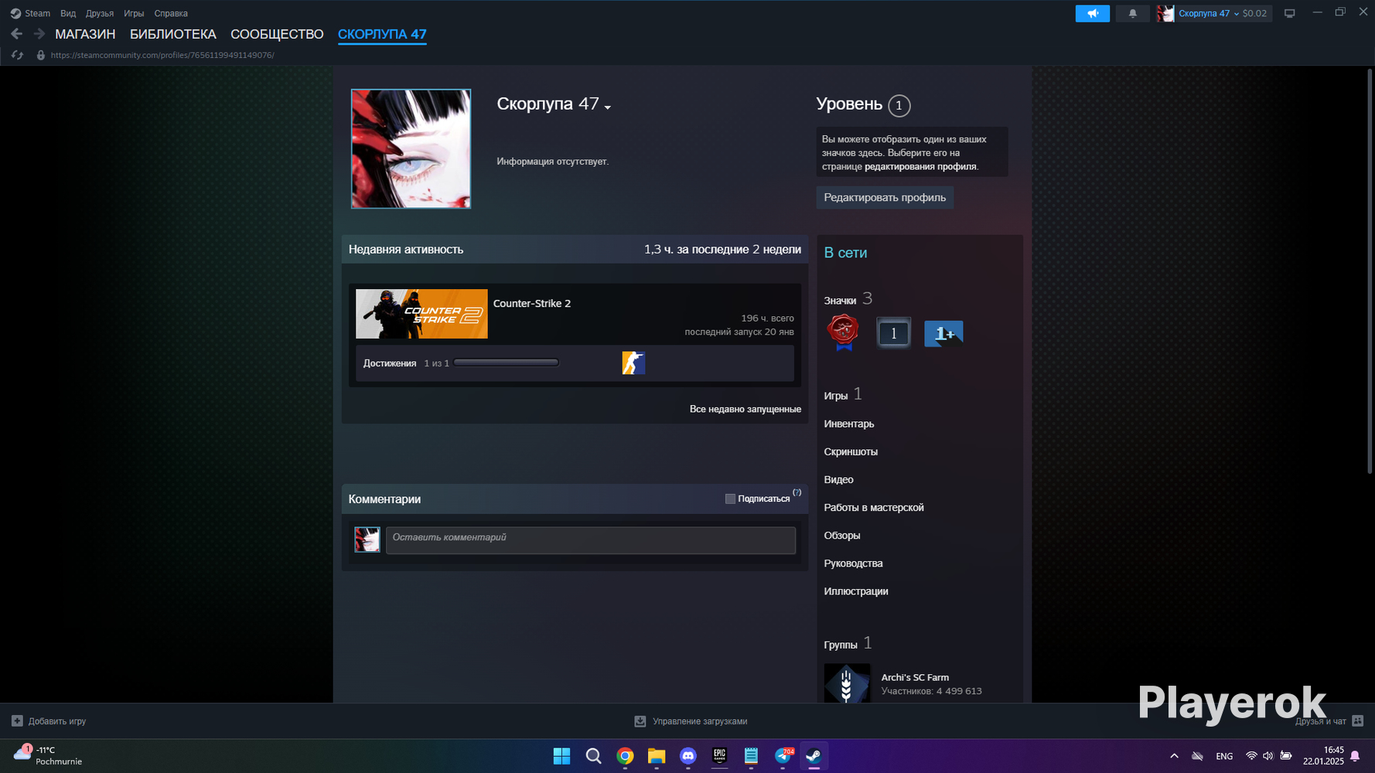Open notifications bell in Steam header

point(1132,13)
